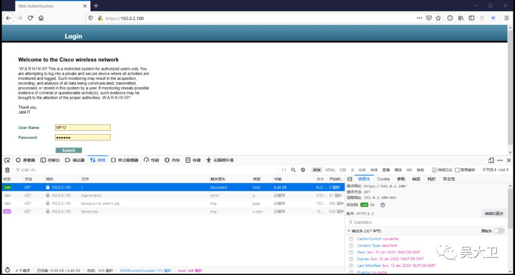The height and width of the screenshot is (275, 515).
Task: Open page actions three-dot menu in address bar
Action: click(x=420, y=18)
